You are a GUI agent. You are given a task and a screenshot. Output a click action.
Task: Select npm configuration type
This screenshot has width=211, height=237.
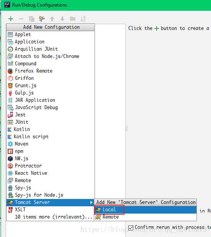[x=51, y=151]
